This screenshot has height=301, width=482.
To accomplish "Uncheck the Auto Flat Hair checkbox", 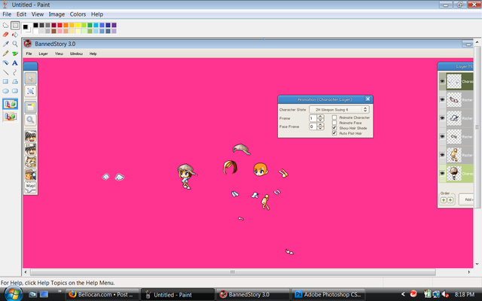I will tap(334, 133).
